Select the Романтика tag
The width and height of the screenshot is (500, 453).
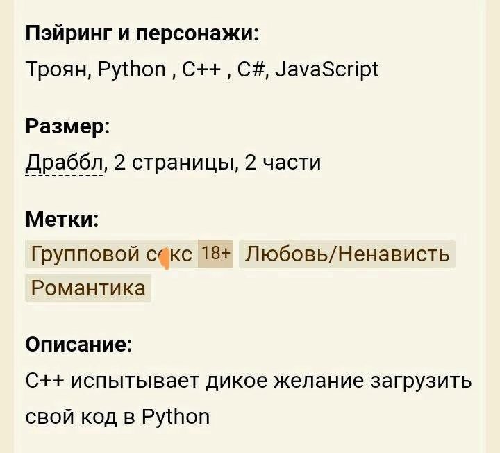(x=88, y=288)
